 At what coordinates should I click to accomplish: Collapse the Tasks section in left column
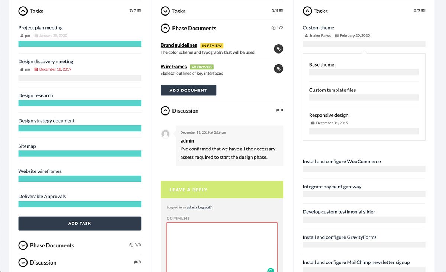(23, 11)
